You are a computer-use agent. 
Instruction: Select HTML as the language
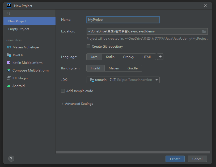pyautogui.click(x=147, y=57)
